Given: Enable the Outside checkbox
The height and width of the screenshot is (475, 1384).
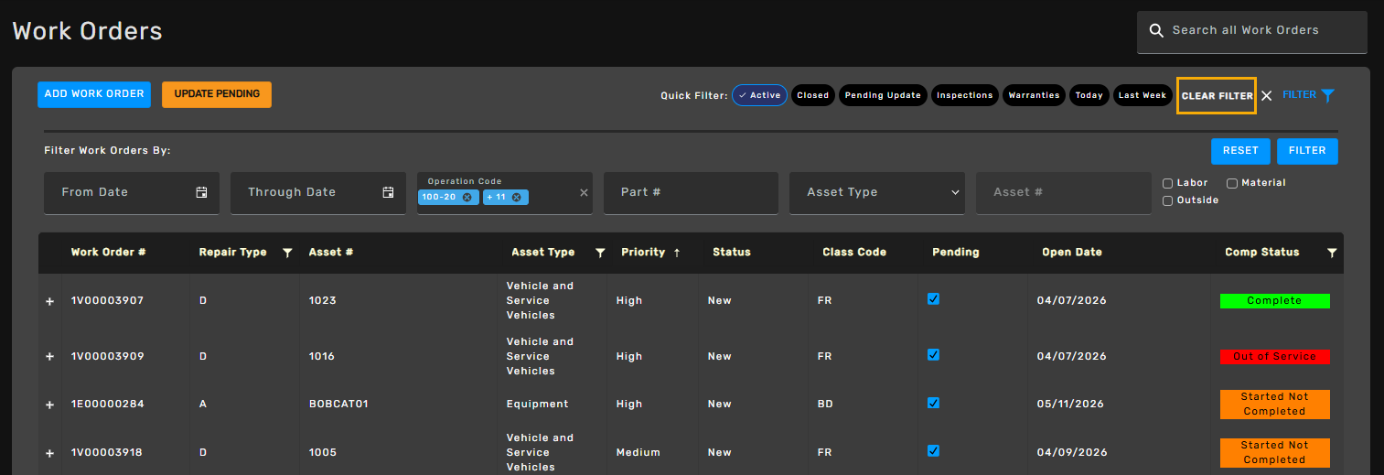Looking at the screenshot, I should [x=1167, y=200].
